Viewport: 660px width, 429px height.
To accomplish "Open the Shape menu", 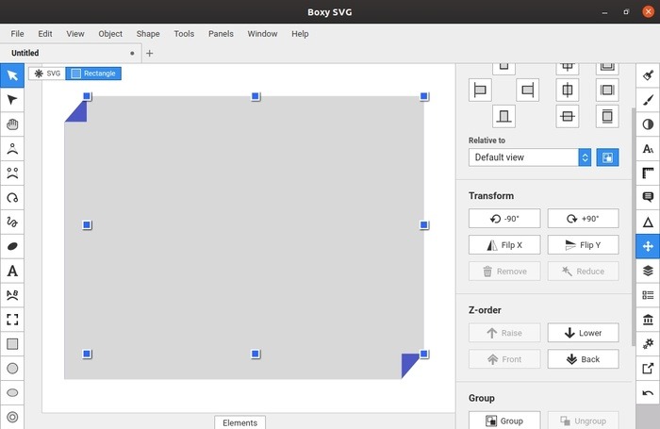I will pos(148,34).
